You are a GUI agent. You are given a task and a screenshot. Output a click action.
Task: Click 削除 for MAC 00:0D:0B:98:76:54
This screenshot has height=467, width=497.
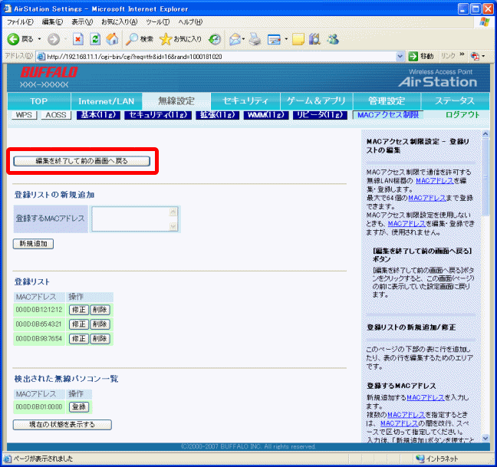[100, 339]
